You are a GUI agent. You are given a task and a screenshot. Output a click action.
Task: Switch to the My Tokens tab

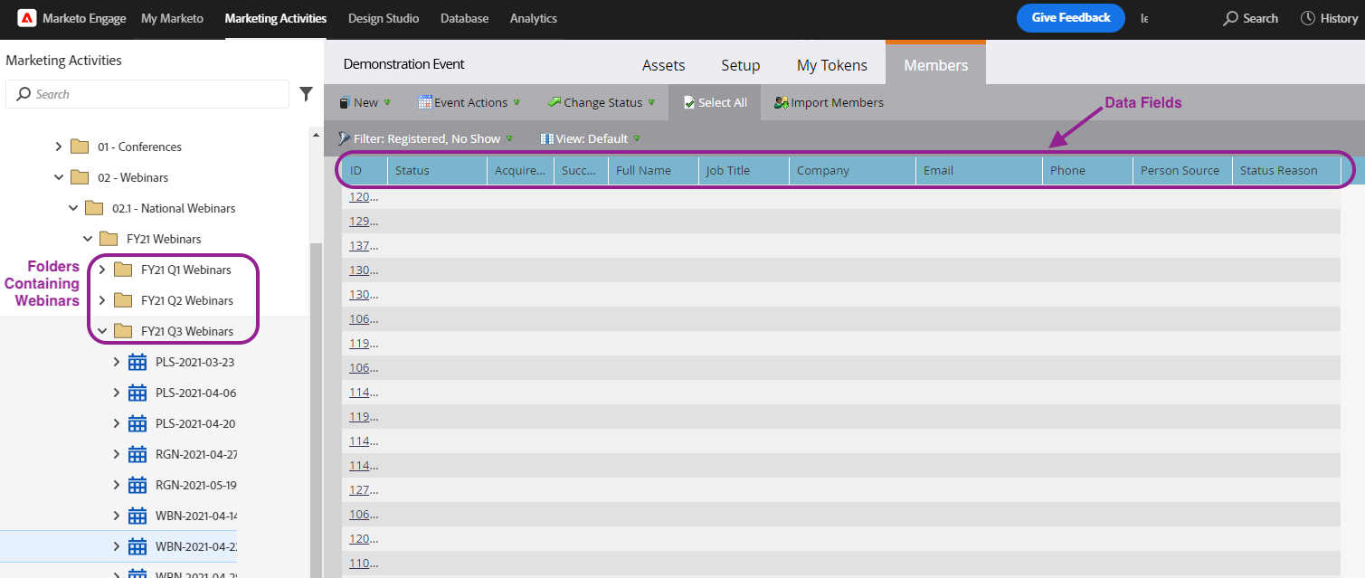click(x=832, y=65)
